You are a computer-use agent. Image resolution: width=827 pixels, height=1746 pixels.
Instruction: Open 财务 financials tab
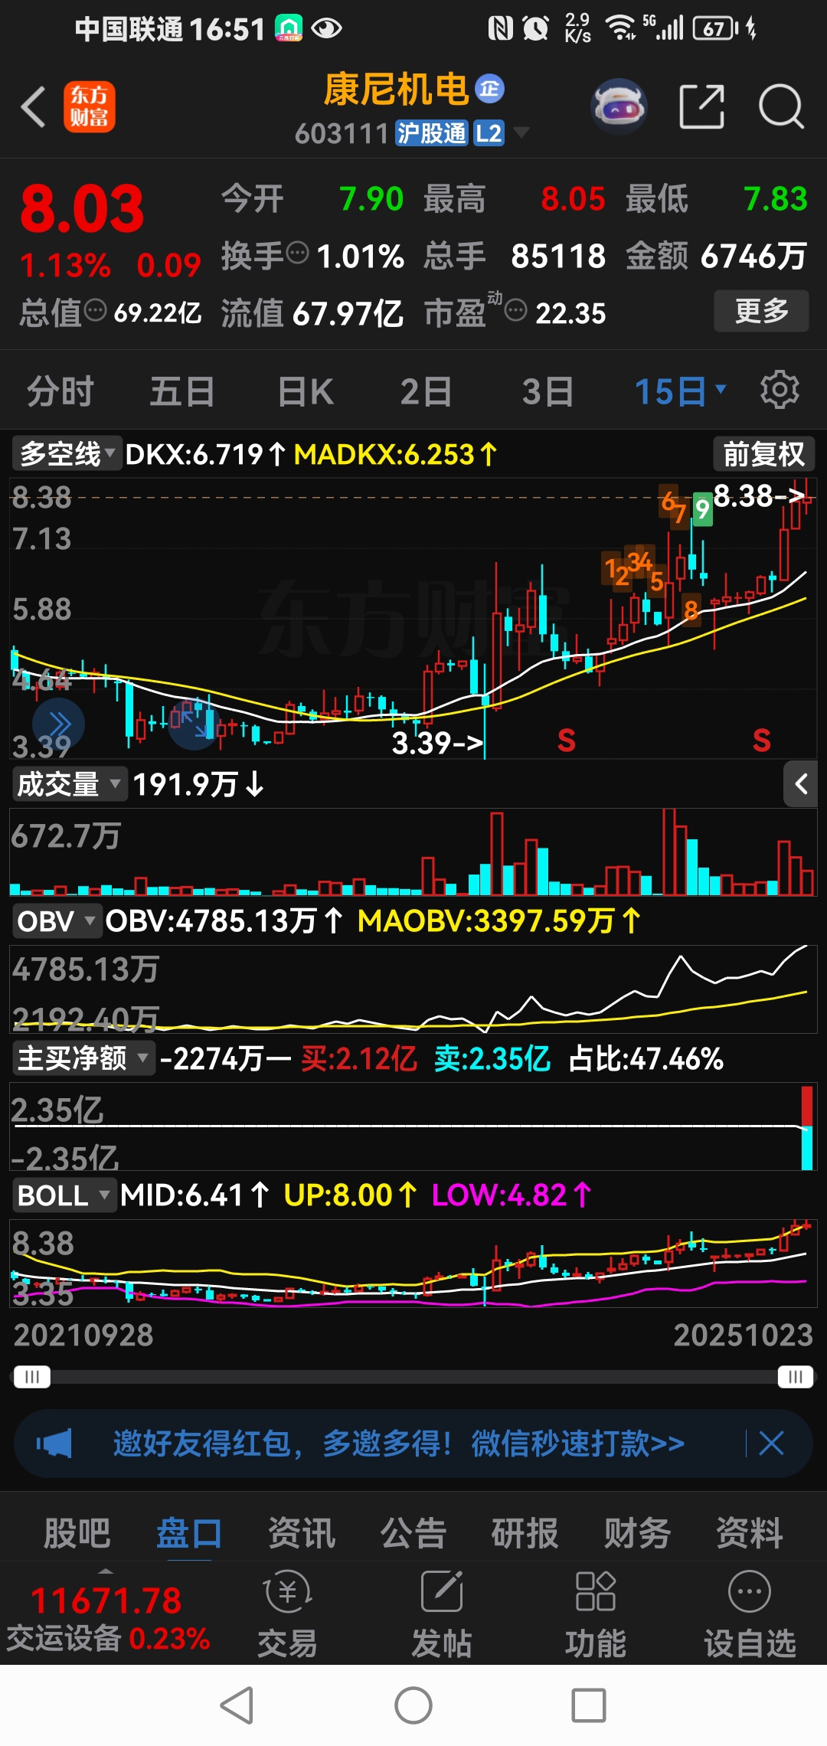[x=637, y=1533]
